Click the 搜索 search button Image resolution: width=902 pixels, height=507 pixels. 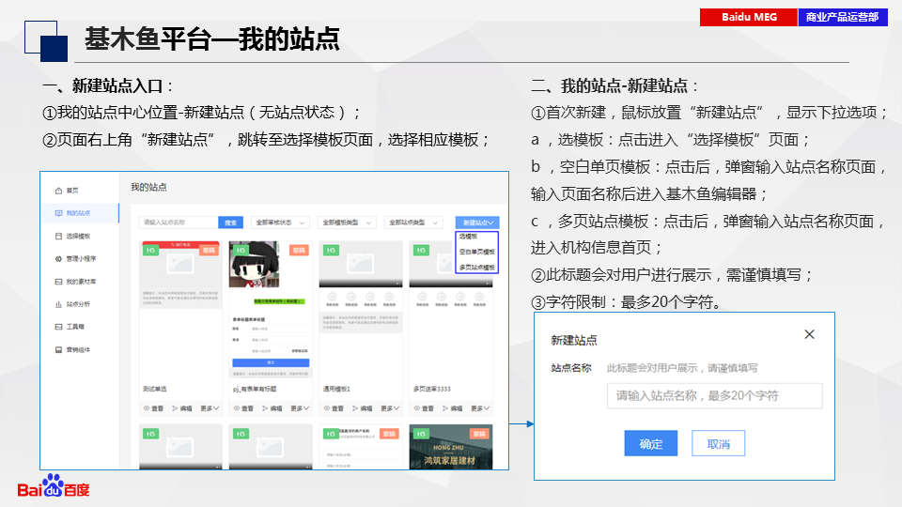(x=231, y=223)
